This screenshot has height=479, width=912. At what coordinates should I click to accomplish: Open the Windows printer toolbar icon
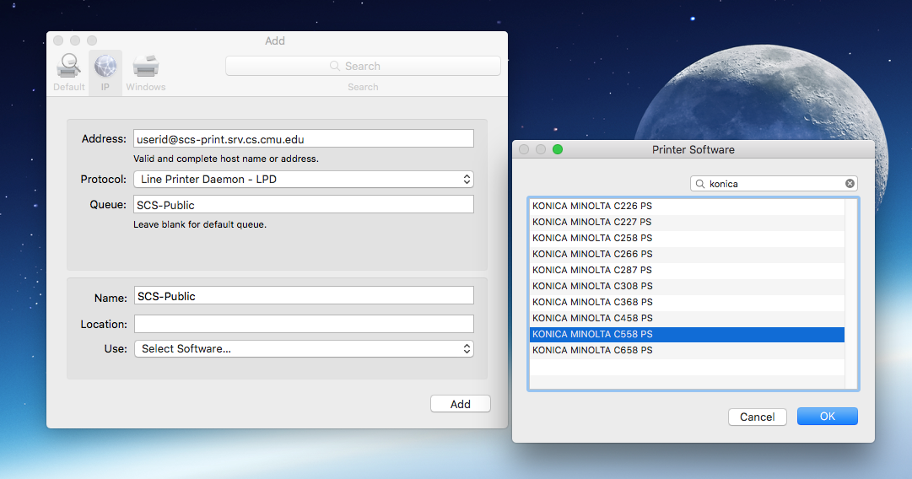146,67
